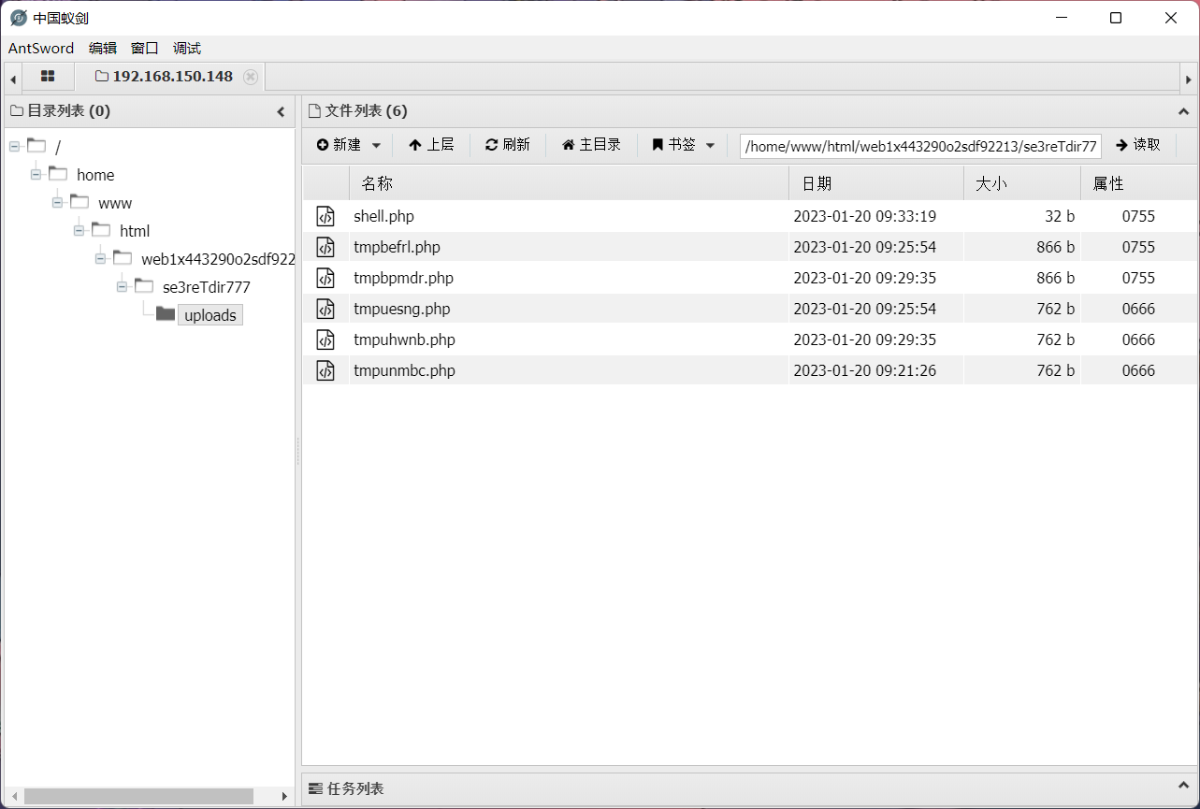Click the uploads folder icon

pyautogui.click(x=166, y=314)
